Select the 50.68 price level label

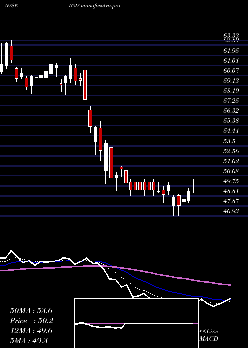(231, 171)
